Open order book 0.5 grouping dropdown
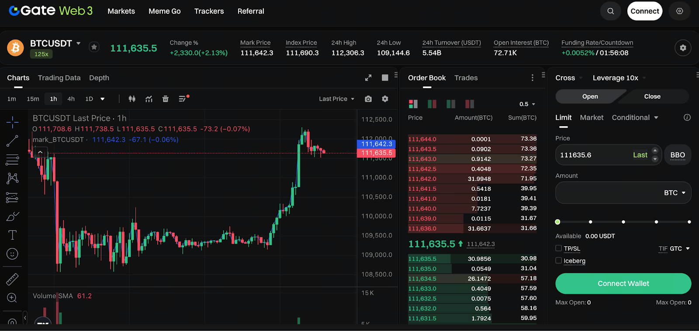This screenshot has height=331, width=699. [x=527, y=104]
